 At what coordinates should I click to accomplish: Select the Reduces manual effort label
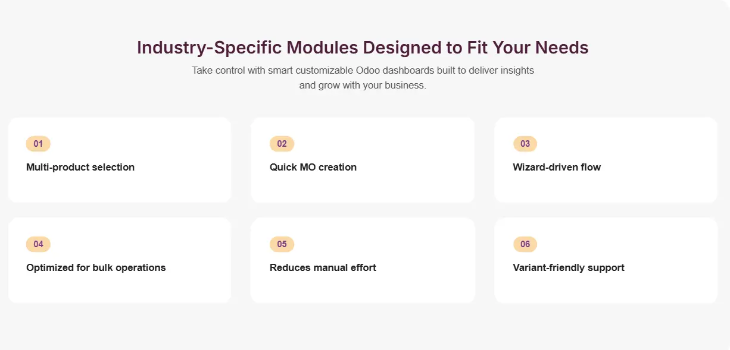coord(323,268)
